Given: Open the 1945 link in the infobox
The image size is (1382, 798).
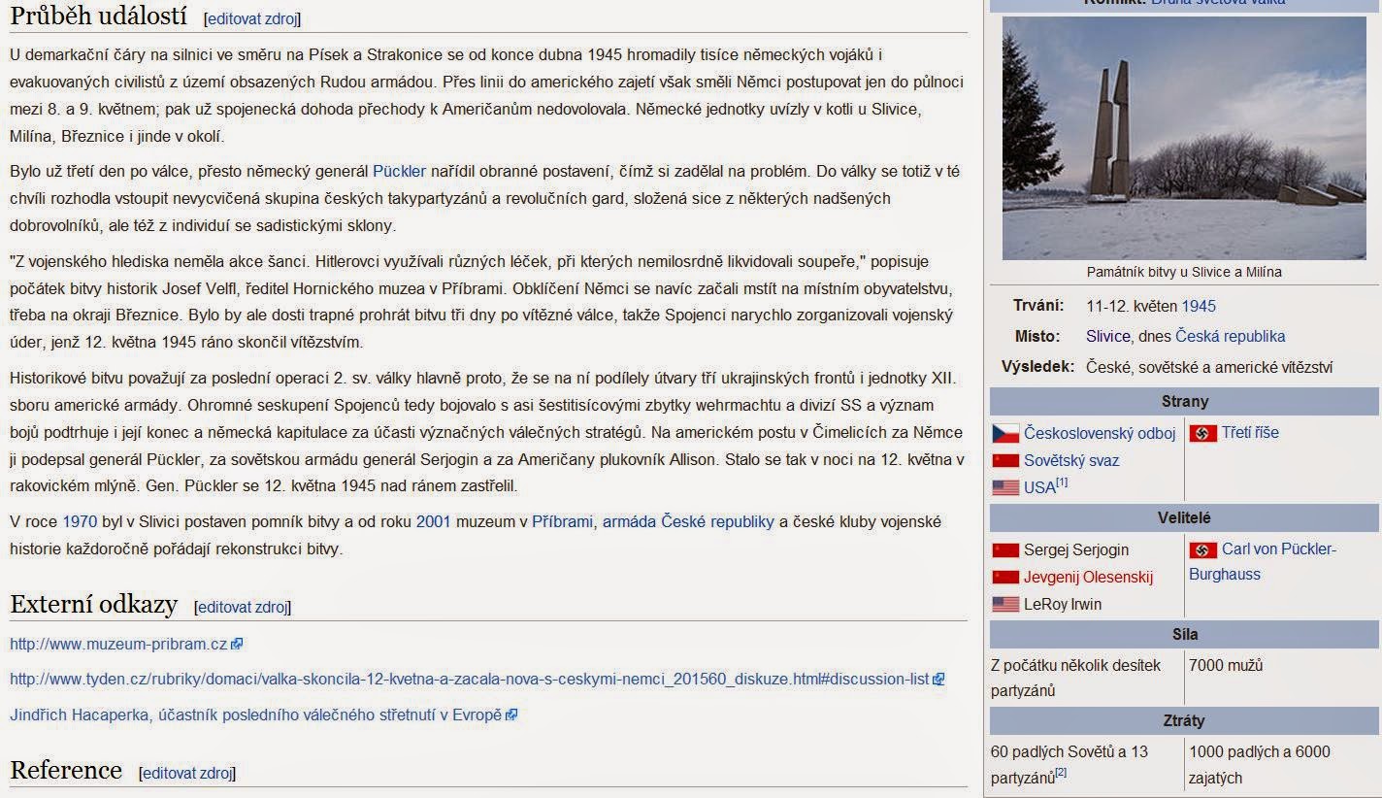Looking at the screenshot, I should (x=1199, y=307).
